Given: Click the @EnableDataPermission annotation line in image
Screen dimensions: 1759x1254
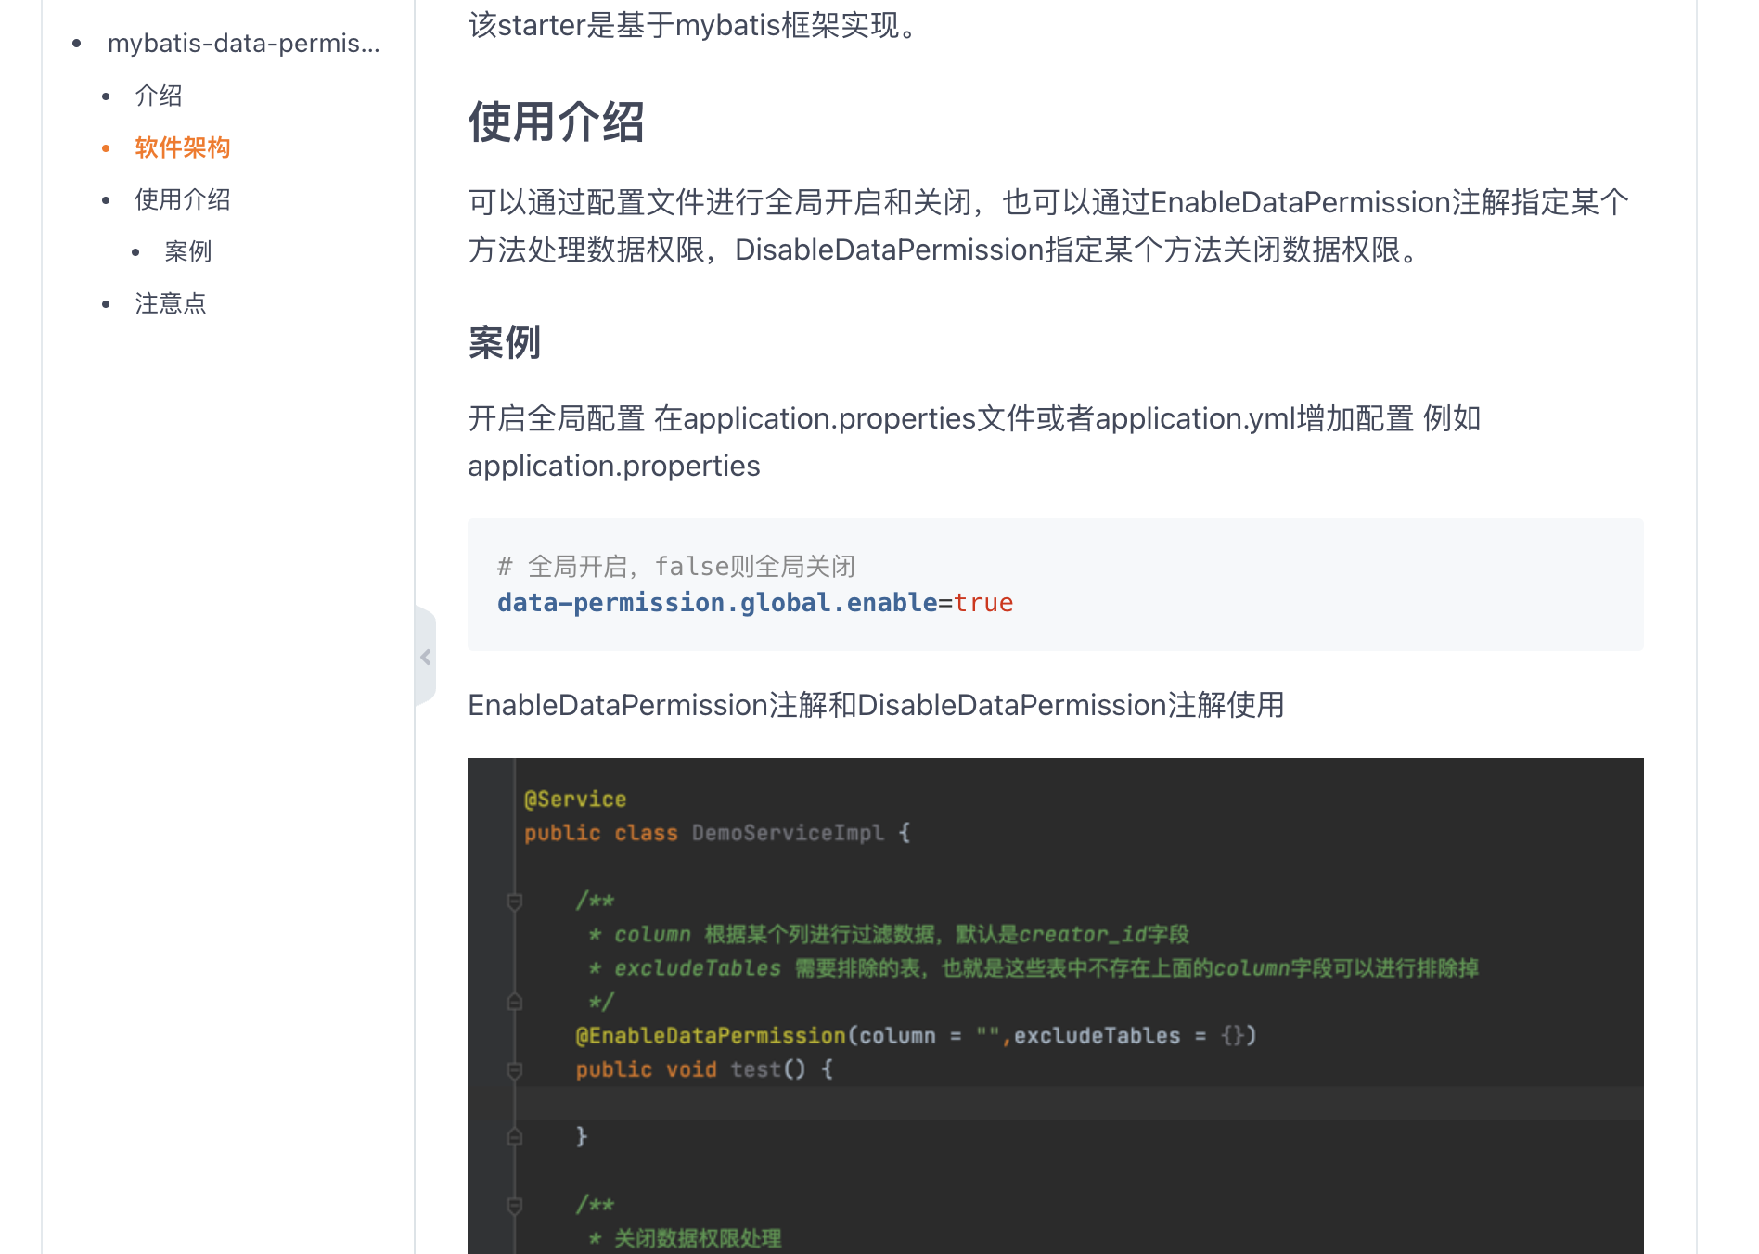Looking at the screenshot, I should tap(916, 1035).
